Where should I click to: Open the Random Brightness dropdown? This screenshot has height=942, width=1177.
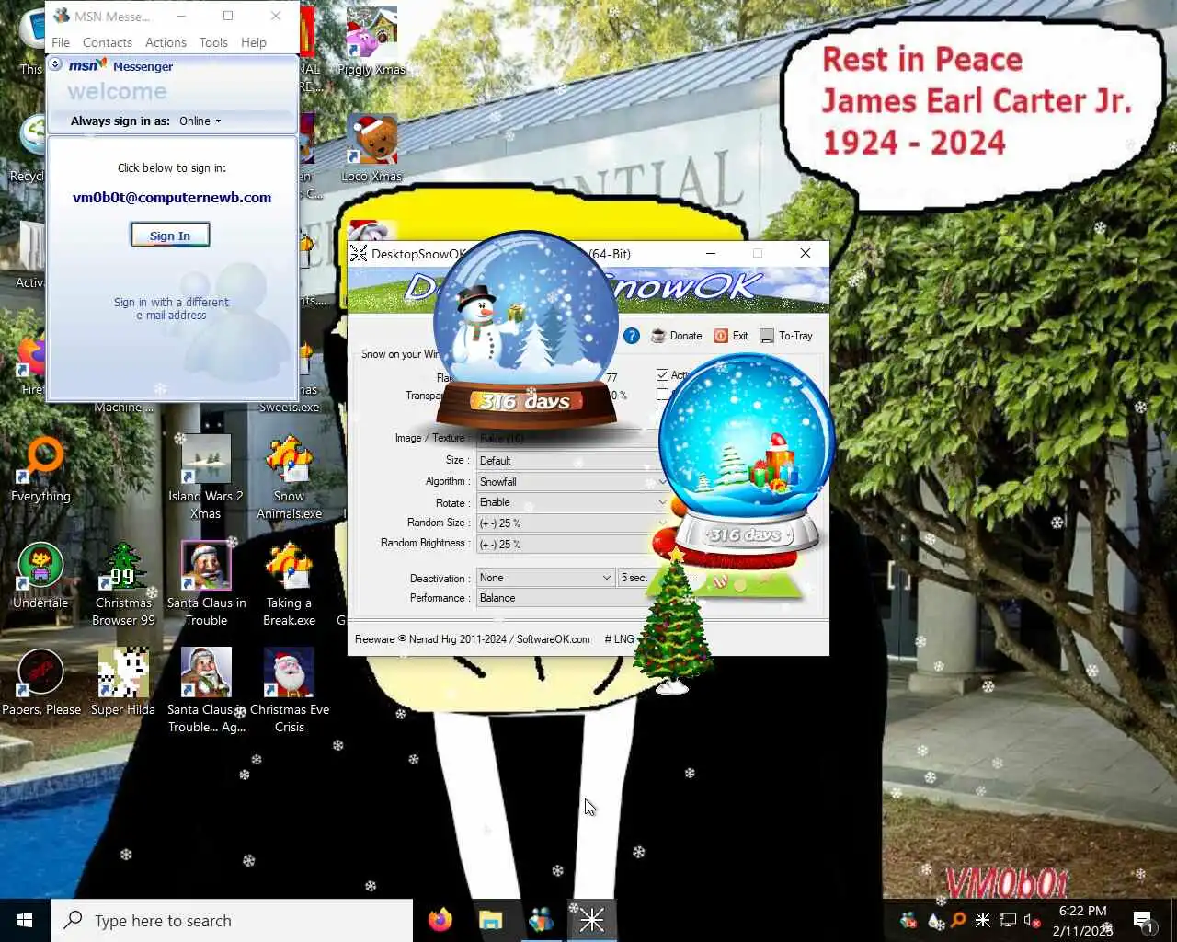[x=573, y=544]
